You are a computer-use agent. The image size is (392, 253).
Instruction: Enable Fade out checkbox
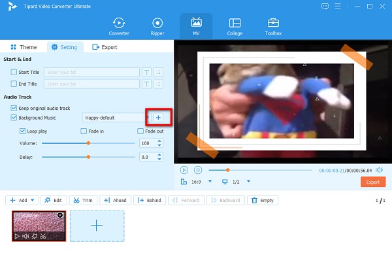140,131
